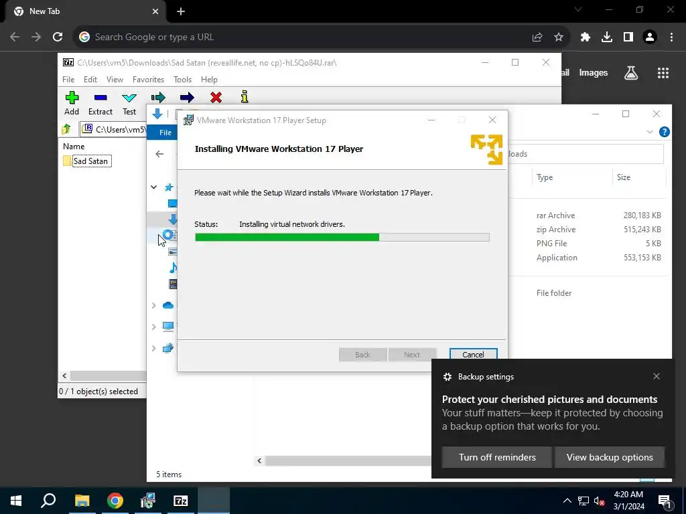
Task: Open Chrome downloads tray icon
Action: point(607,37)
